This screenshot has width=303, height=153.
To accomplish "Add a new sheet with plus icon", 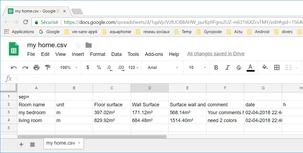I will (x=21, y=144).
